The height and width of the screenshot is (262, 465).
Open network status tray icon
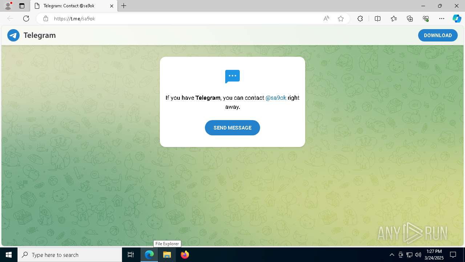[409, 255]
